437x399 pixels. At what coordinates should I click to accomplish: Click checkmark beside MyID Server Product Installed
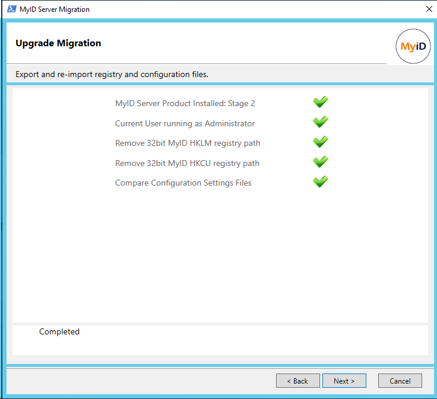point(320,102)
